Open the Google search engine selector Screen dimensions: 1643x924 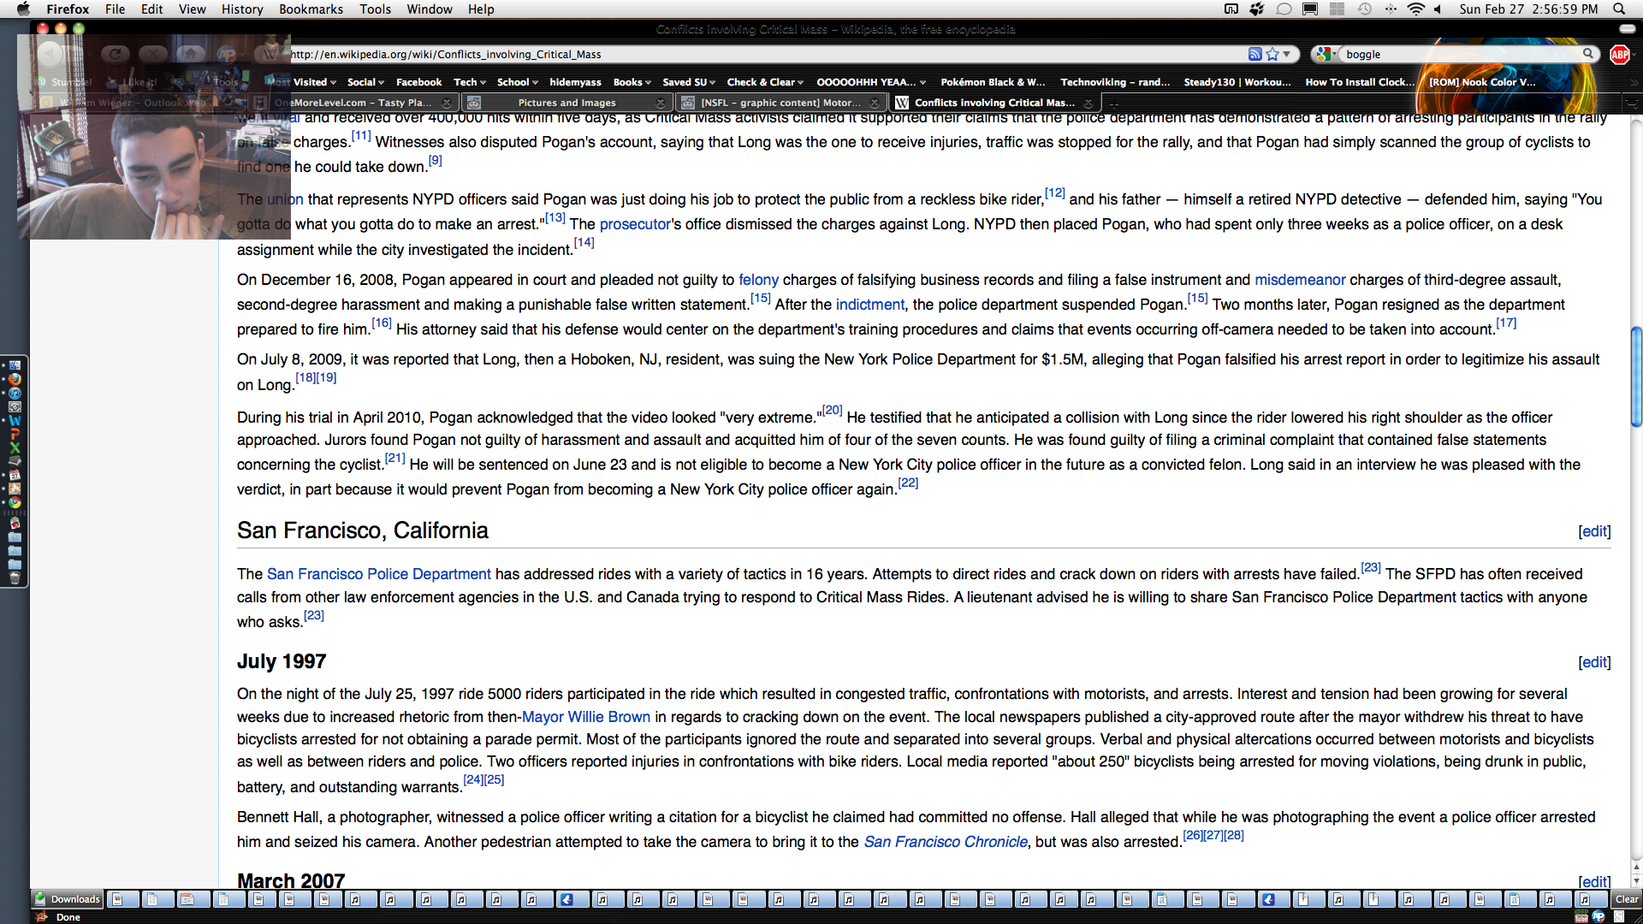point(1325,54)
